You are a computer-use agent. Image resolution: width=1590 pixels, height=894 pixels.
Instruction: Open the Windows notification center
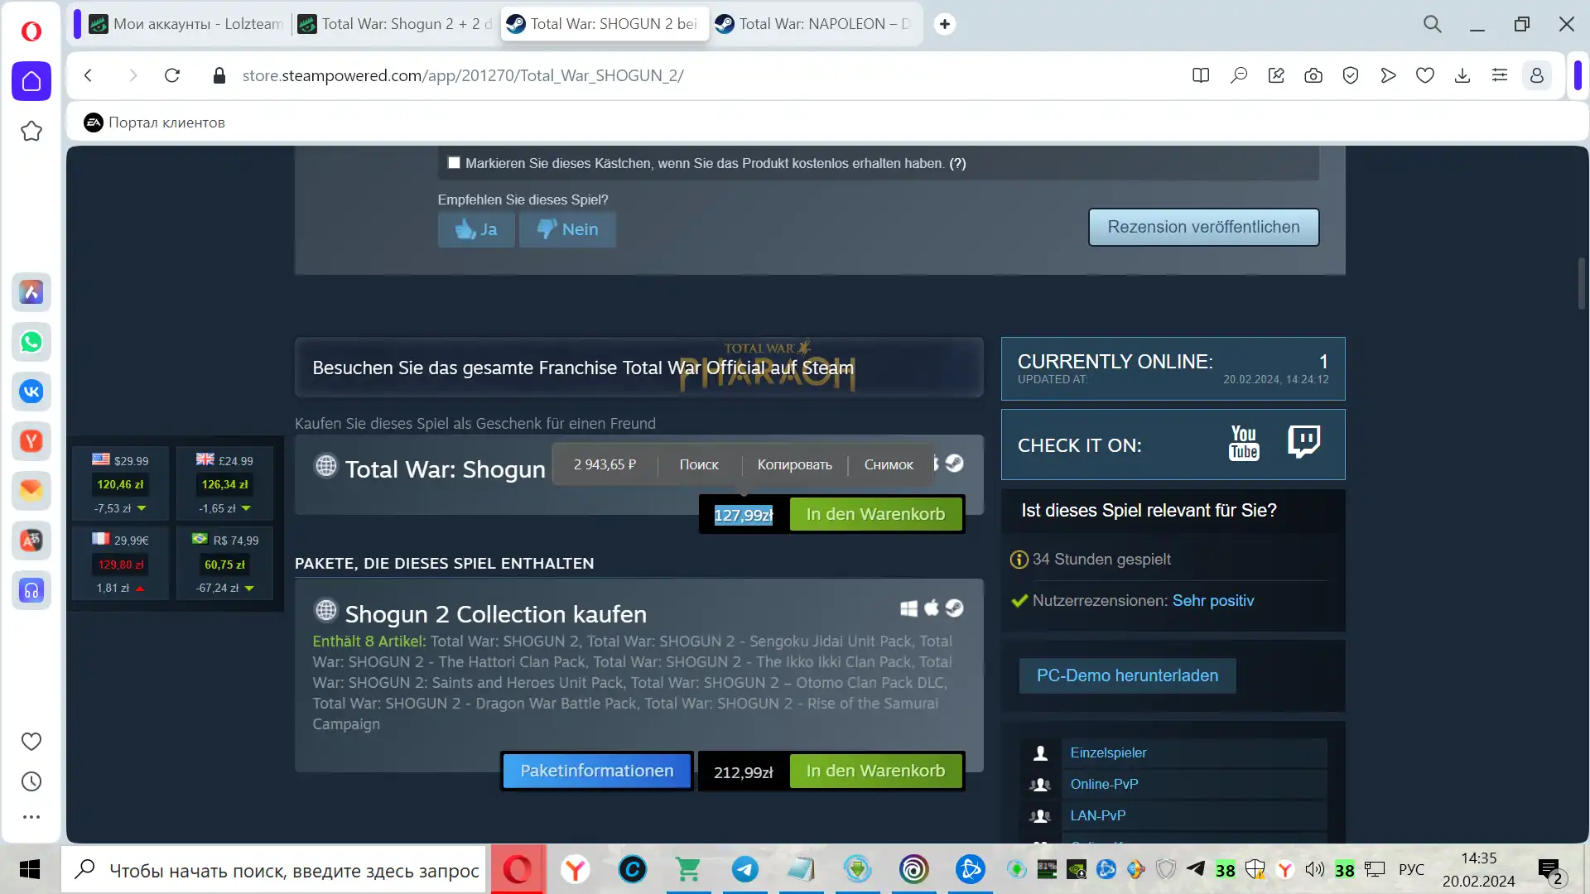pyautogui.click(x=1549, y=869)
